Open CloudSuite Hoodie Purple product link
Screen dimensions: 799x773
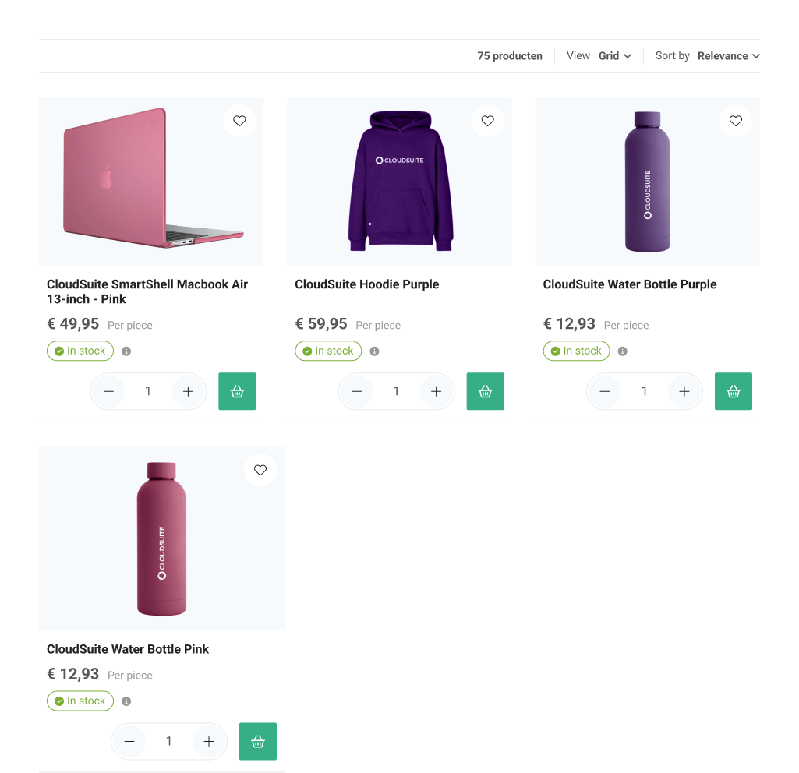tap(366, 284)
